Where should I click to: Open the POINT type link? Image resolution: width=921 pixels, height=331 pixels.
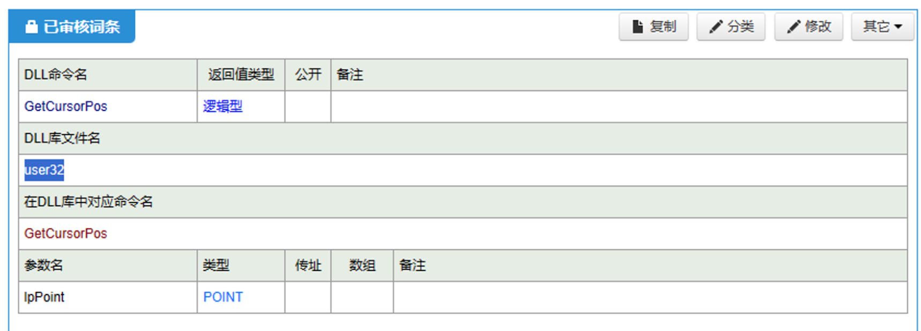[223, 297]
